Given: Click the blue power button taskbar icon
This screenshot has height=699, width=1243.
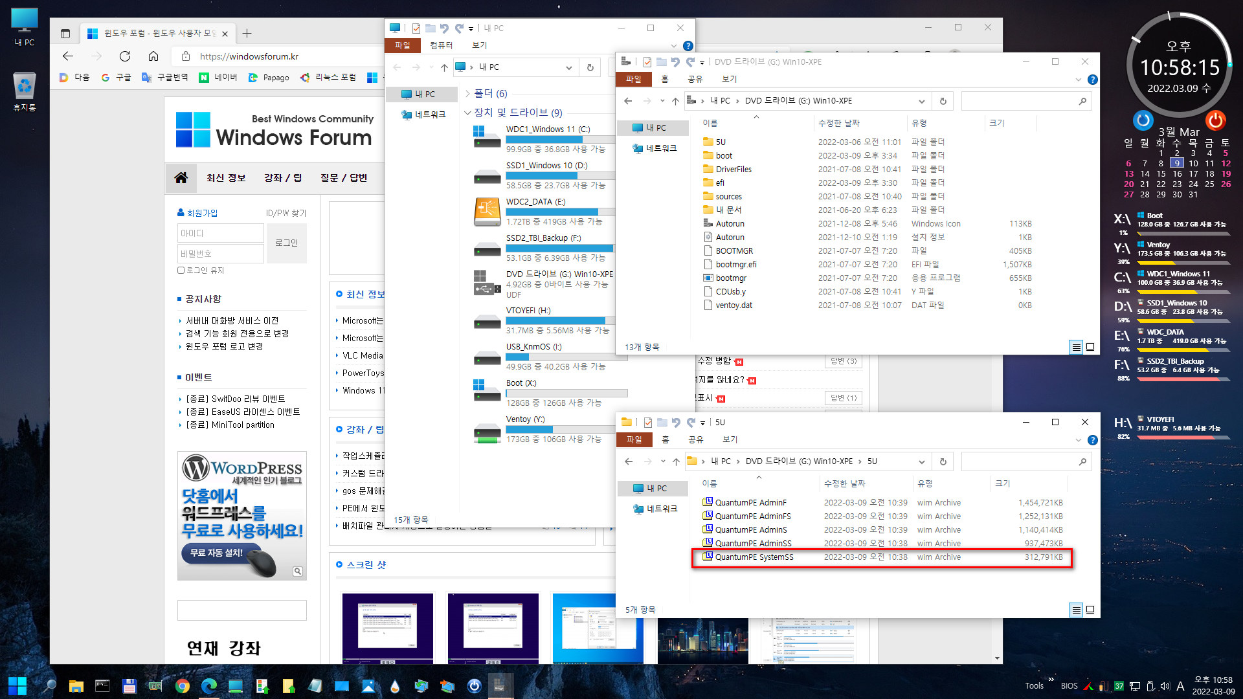Looking at the screenshot, I should [x=474, y=685].
